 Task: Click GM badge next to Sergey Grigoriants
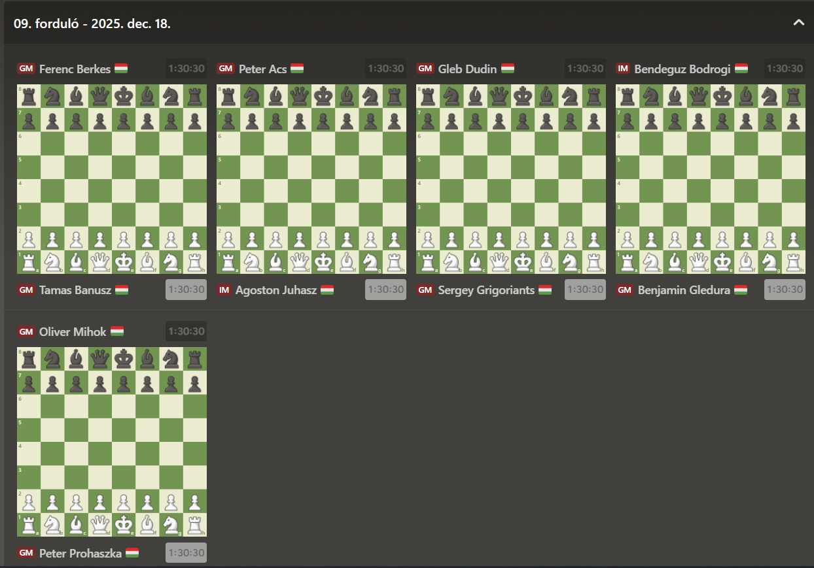[425, 290]
